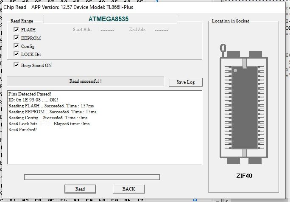Click the ZIF40 label
This screenshot has height=202, width=290.
244,176
